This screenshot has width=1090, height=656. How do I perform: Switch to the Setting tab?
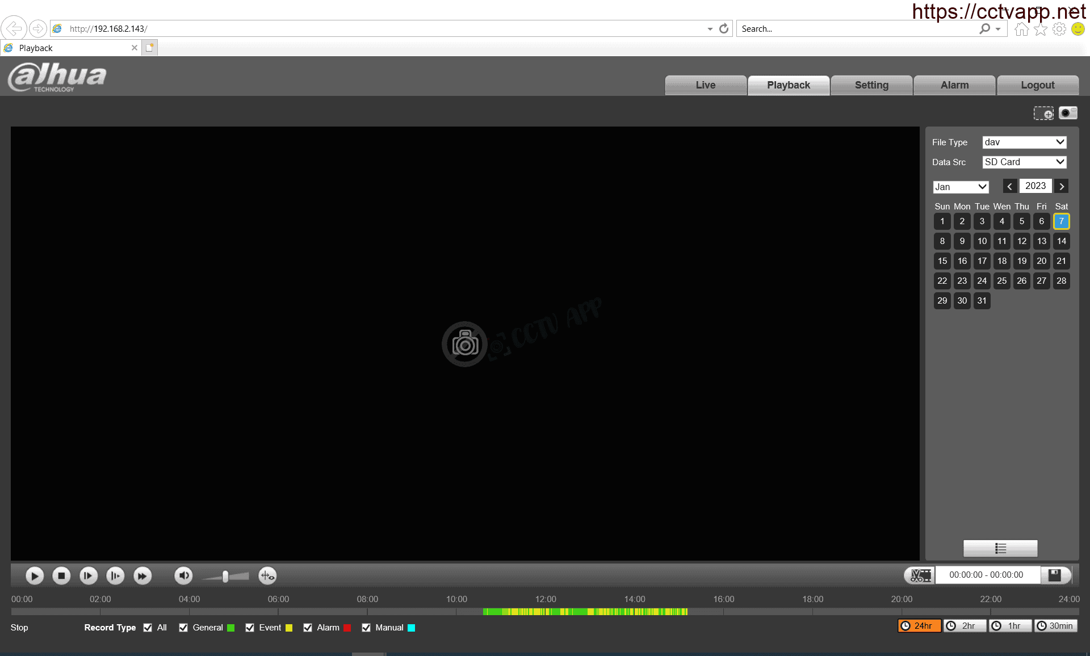(x=871, y=85)
